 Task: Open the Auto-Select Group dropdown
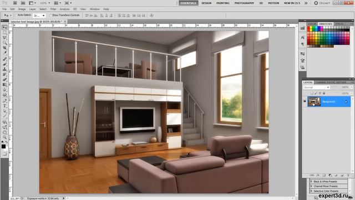tap(39, 16)
